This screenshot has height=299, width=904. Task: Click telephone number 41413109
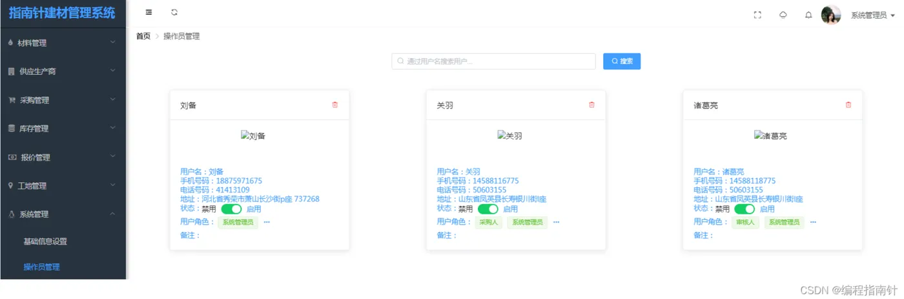coord(233,190)
